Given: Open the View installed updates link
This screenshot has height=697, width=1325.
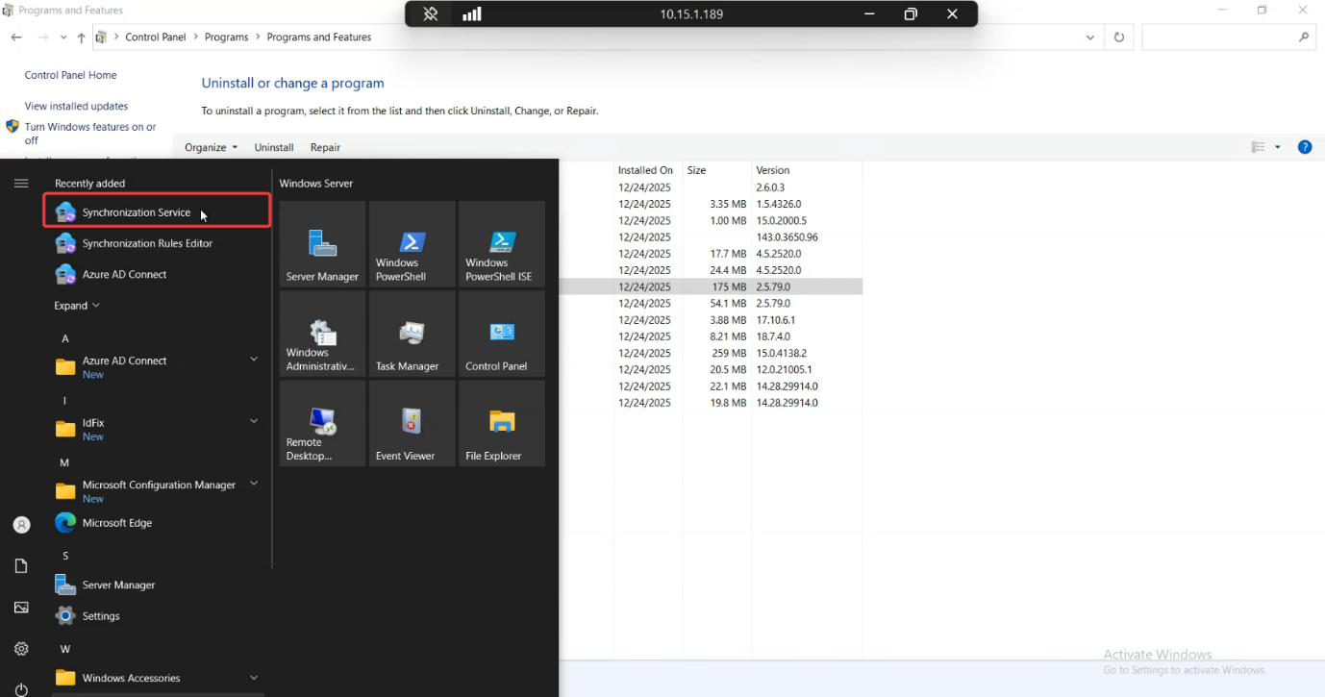Looking at the screenshot, I should click(76, 106).
